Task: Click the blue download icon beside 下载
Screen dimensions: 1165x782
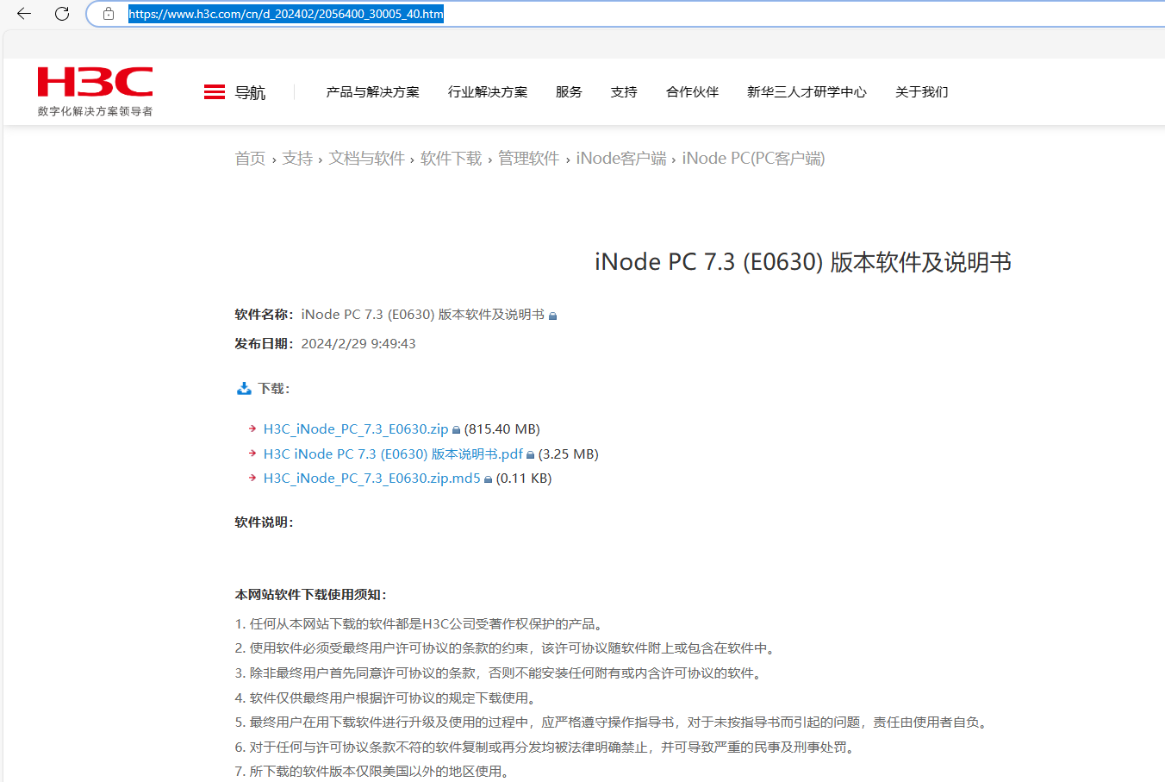Action: 244,389
